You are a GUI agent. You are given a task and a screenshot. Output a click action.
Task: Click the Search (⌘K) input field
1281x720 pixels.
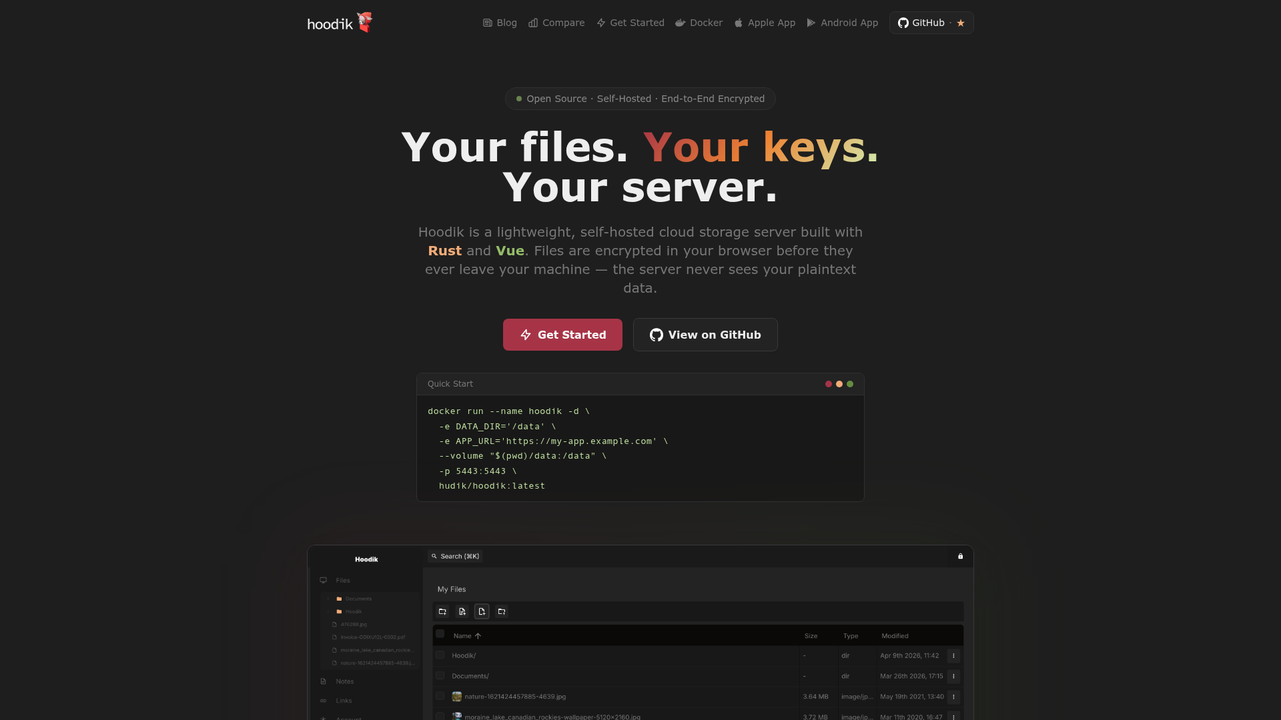click(x=455, y=556)
